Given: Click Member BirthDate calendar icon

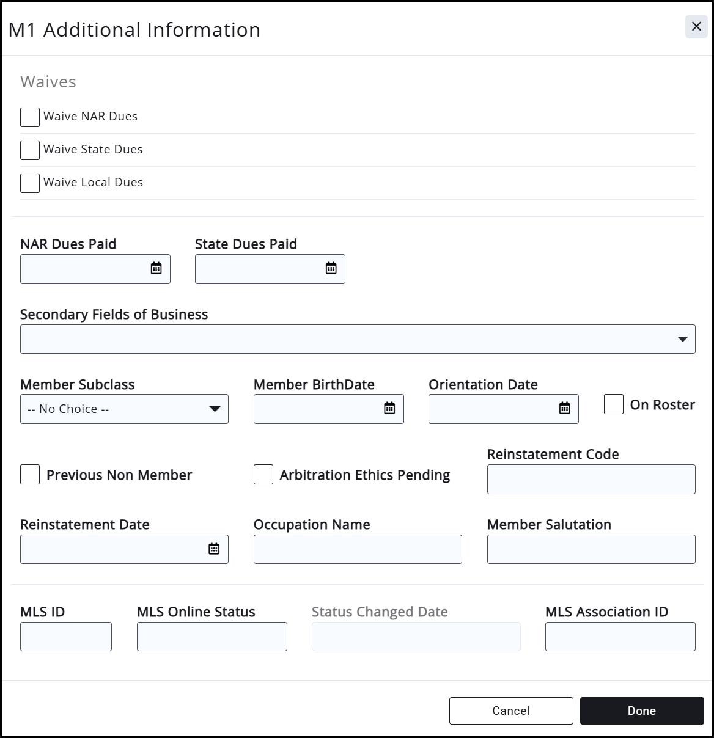Looking at the screenshot, I should (389, 408).
